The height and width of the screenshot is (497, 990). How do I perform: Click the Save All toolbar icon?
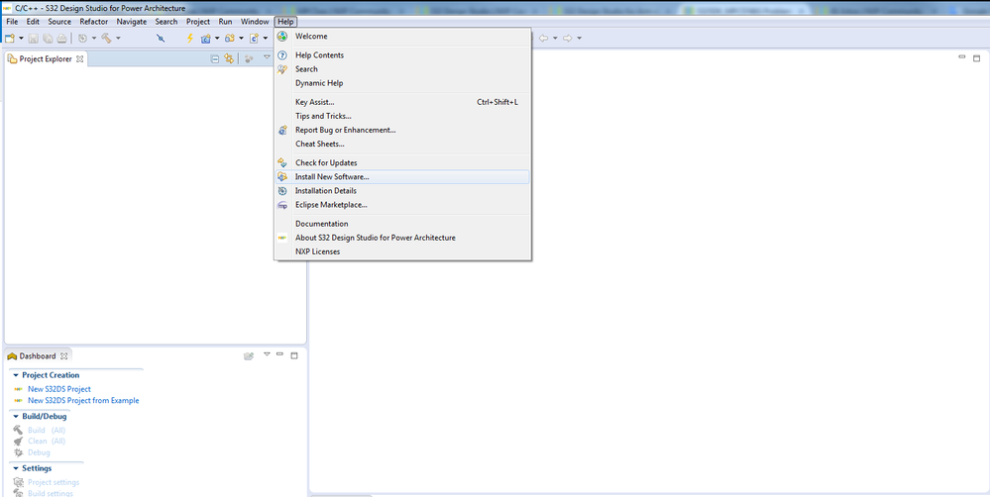[x=48, y=39]
